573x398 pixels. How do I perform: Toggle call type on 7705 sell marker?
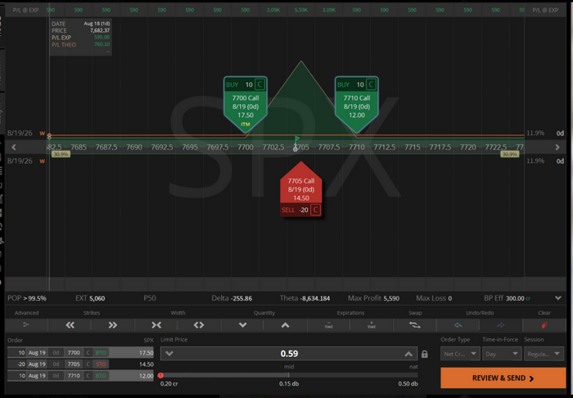pyautogui.click(x=315, y=210)
